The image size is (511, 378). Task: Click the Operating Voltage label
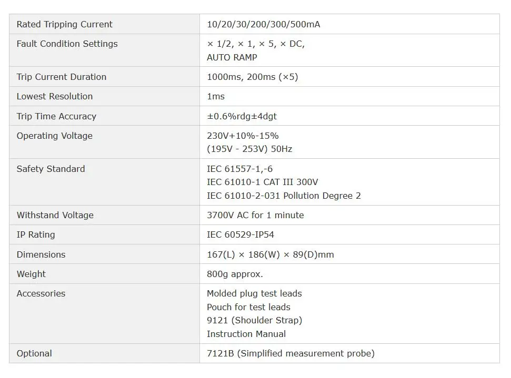(x=54, y=136)
